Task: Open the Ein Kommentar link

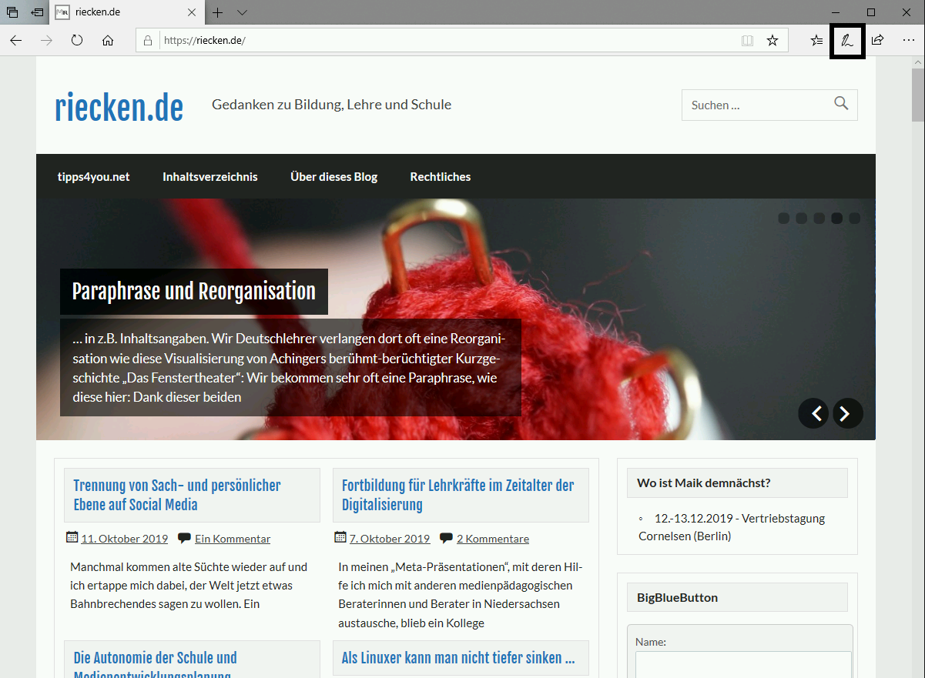Action: click(x=233, y=539)
